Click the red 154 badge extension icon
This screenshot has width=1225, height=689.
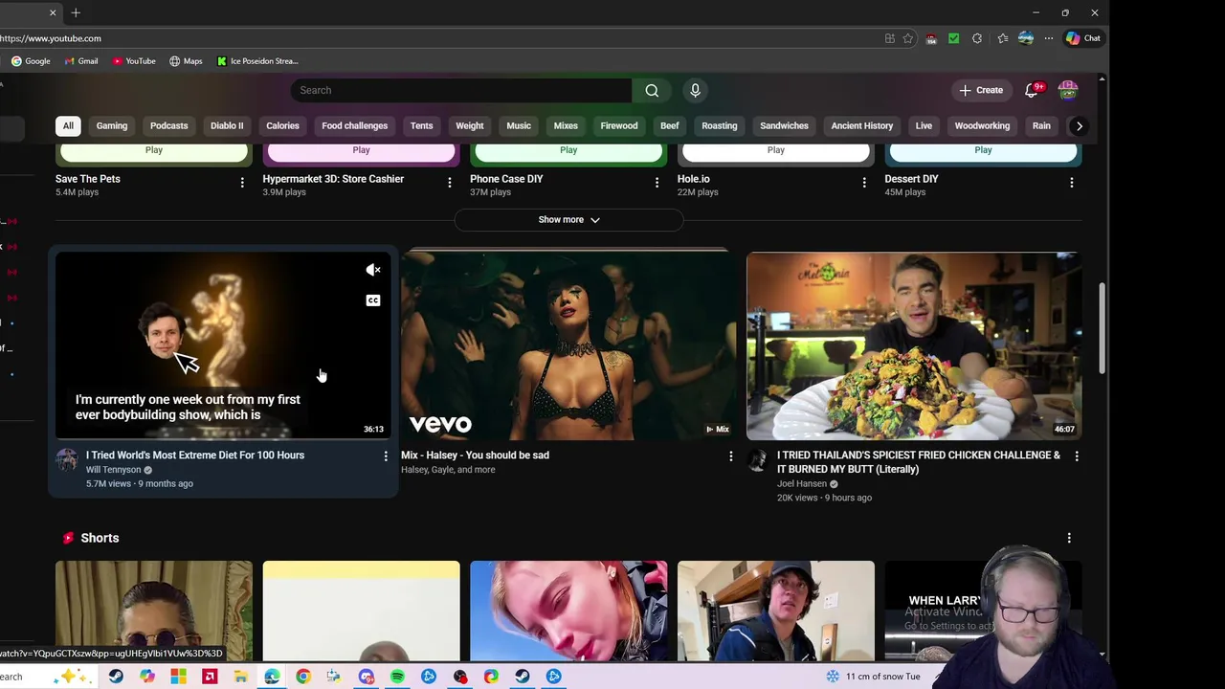pos(931,39)
